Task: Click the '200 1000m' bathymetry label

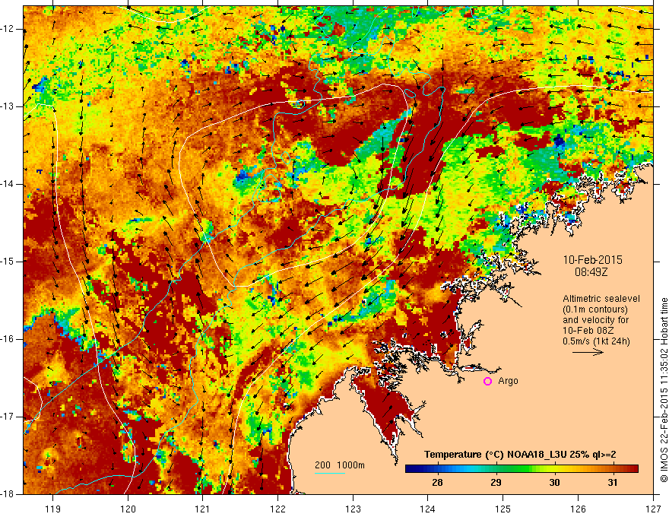Action: [340, 465]
